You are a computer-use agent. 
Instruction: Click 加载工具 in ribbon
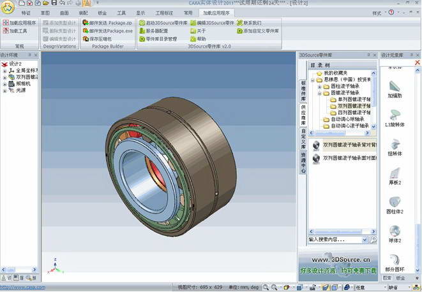pyautogui.click(x=15, y=31)
